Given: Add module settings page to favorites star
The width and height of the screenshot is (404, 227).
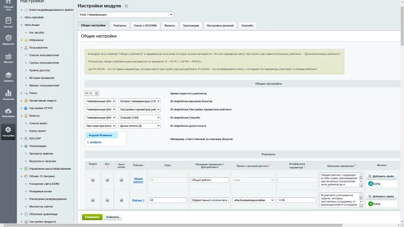Looking at the screenshot, I should pyautogui.click(x=126, y=6).
